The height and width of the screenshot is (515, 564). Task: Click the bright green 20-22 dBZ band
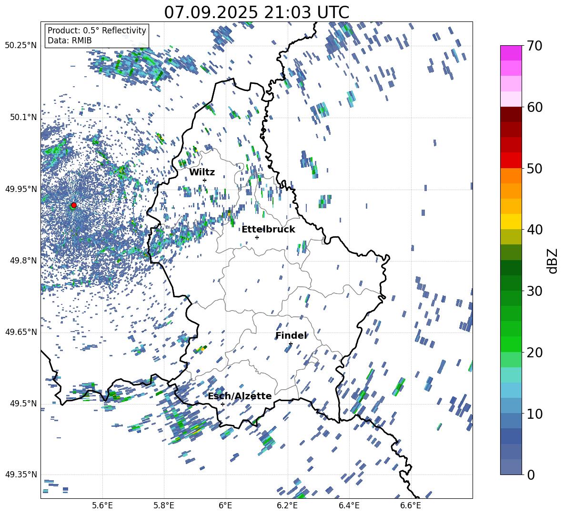point(511,344)
